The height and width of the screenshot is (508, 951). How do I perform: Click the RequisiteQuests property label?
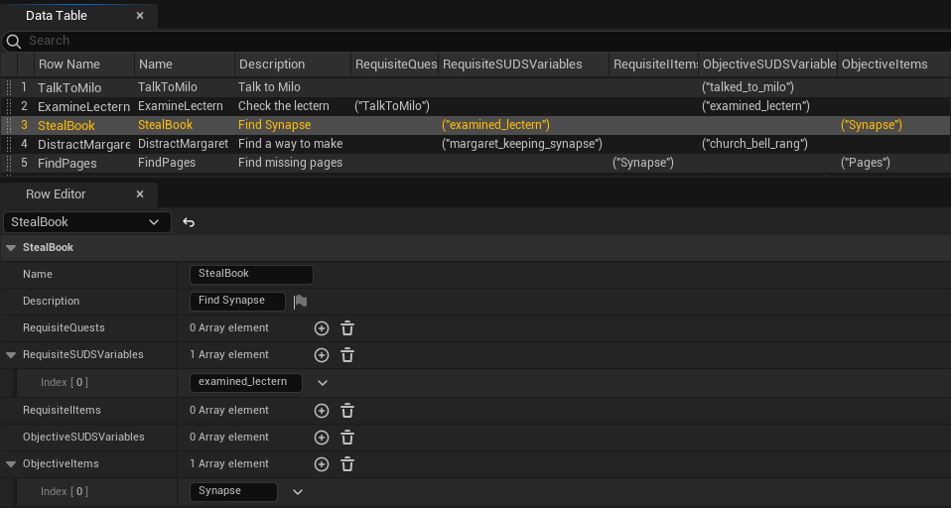[x=64, y=328]
